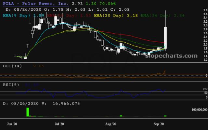
Task: Click the Jul '20 date marker
Action: point(59,124)
